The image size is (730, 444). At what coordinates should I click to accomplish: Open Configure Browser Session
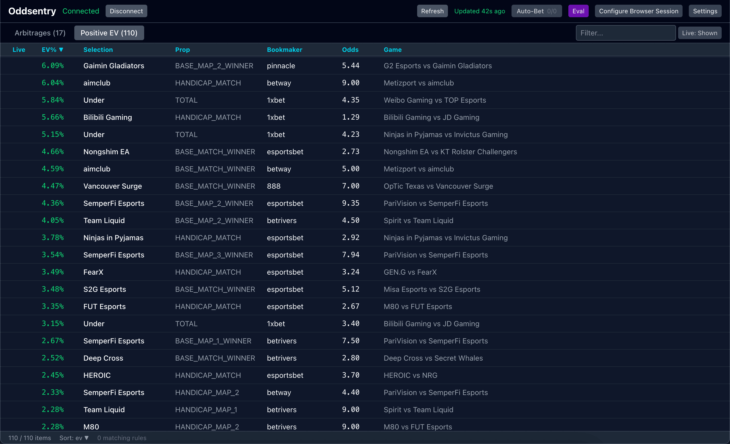pos(638,11)
